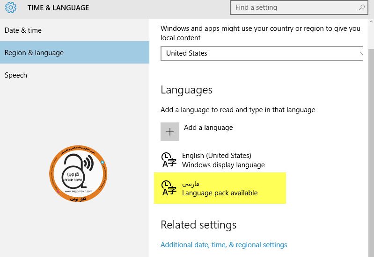Click the Settings gear icon
Viewport: 374px width, 257px height.
(11, 7)
